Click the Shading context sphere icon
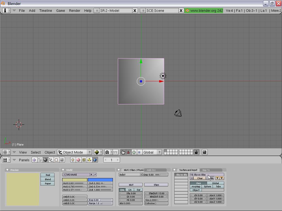This screenshot has width=282, height=211. (45, 160)
